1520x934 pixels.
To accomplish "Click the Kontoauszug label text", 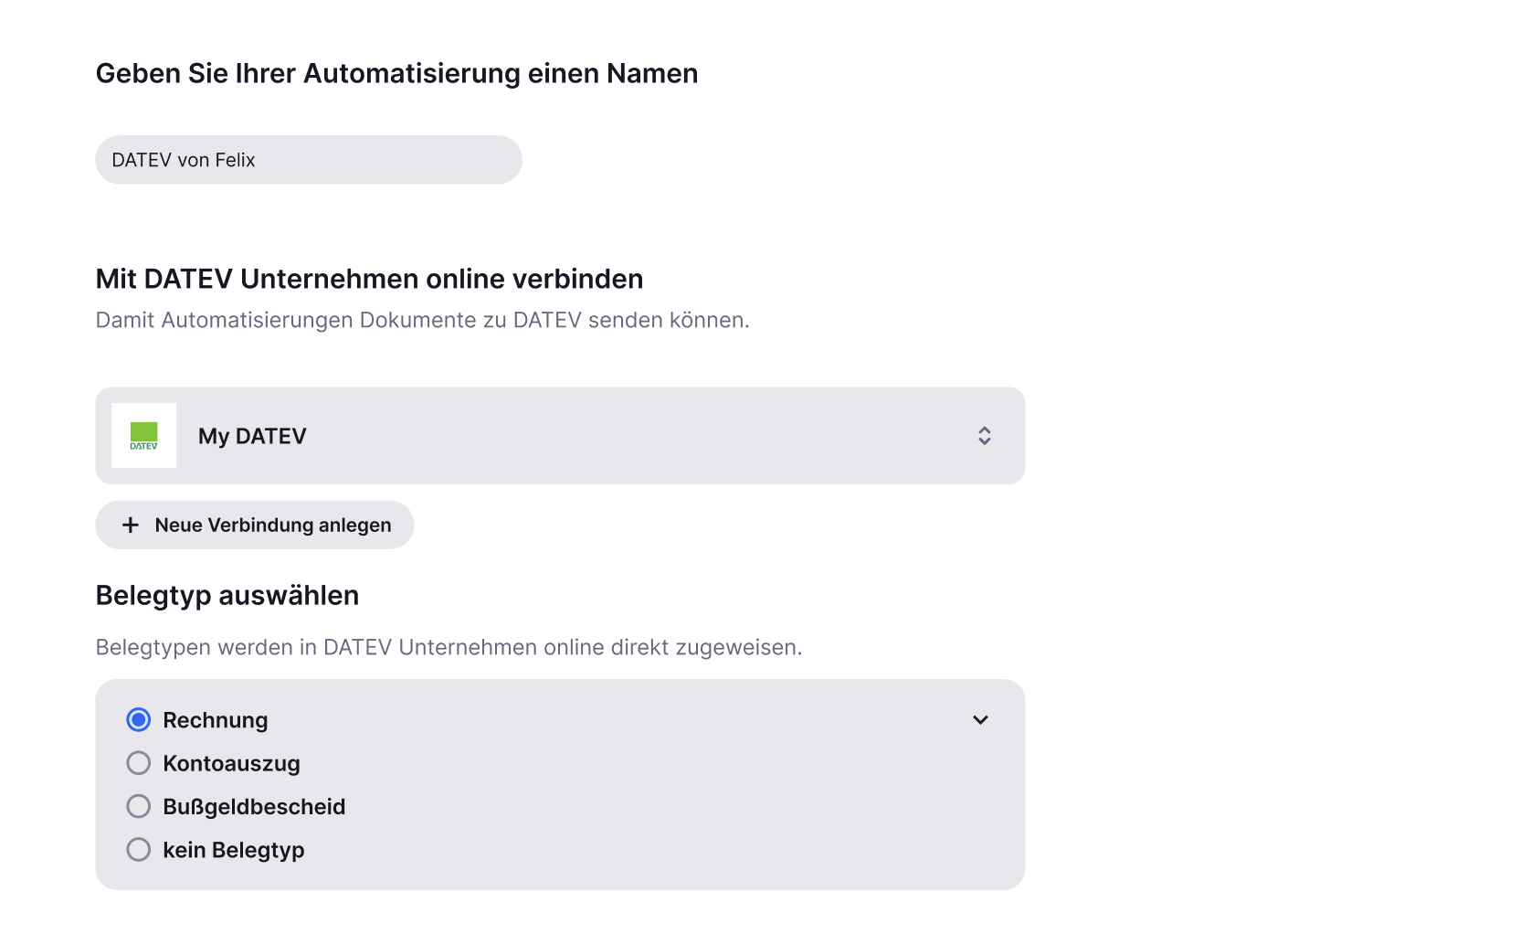I will pos(231,763).
